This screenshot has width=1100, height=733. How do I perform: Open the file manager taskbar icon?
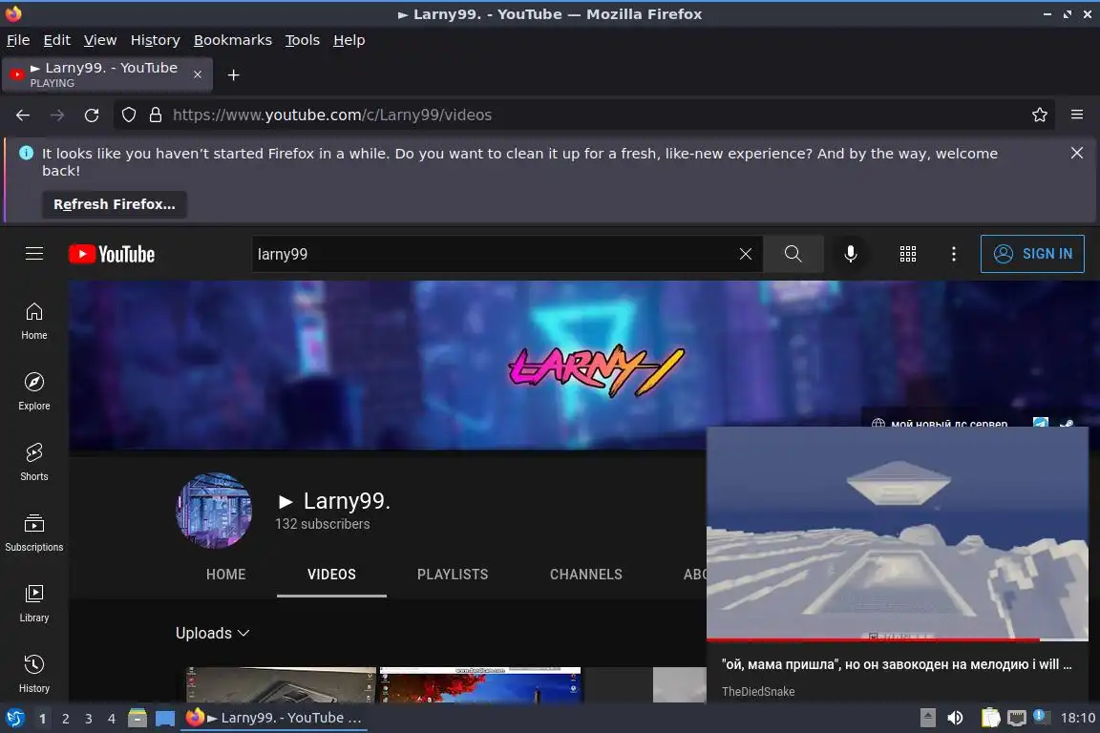[137, 719]
